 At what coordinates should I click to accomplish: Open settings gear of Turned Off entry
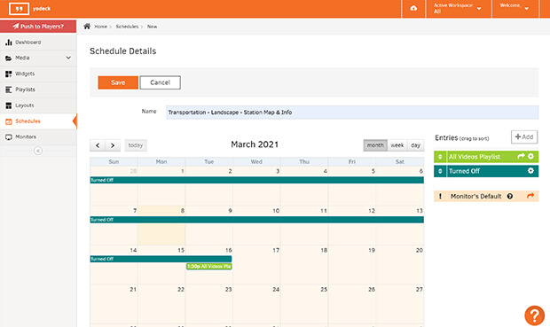[x=530, y=171]
